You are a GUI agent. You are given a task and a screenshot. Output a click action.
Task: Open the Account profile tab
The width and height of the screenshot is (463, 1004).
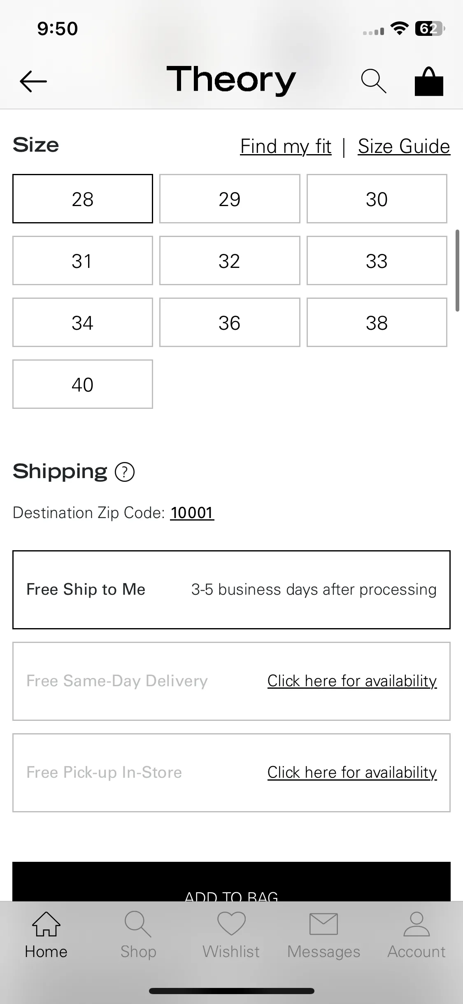click(x=416, y=935)
